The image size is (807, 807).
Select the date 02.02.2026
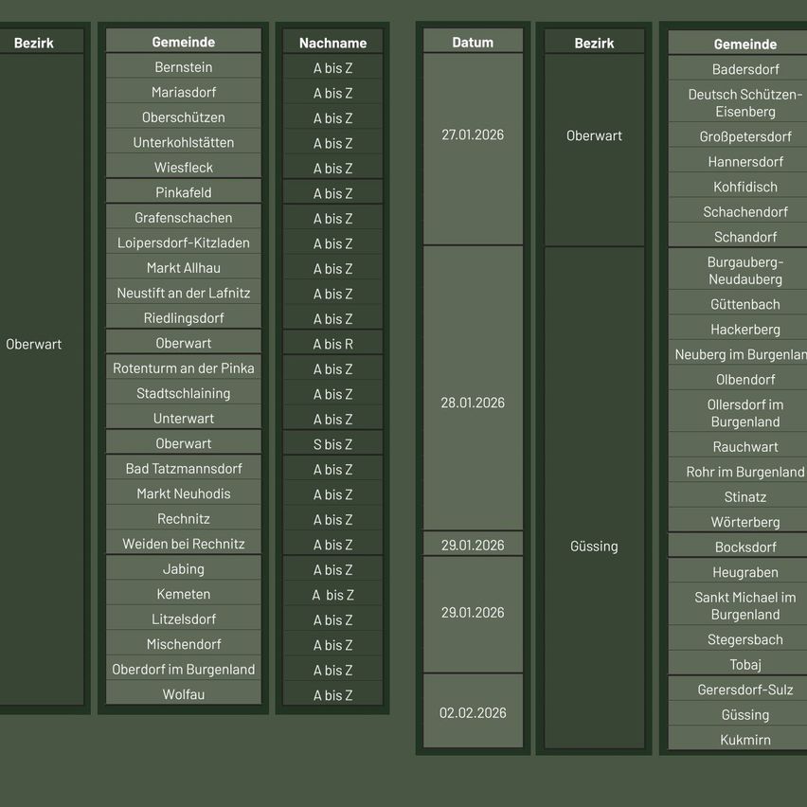473,712
